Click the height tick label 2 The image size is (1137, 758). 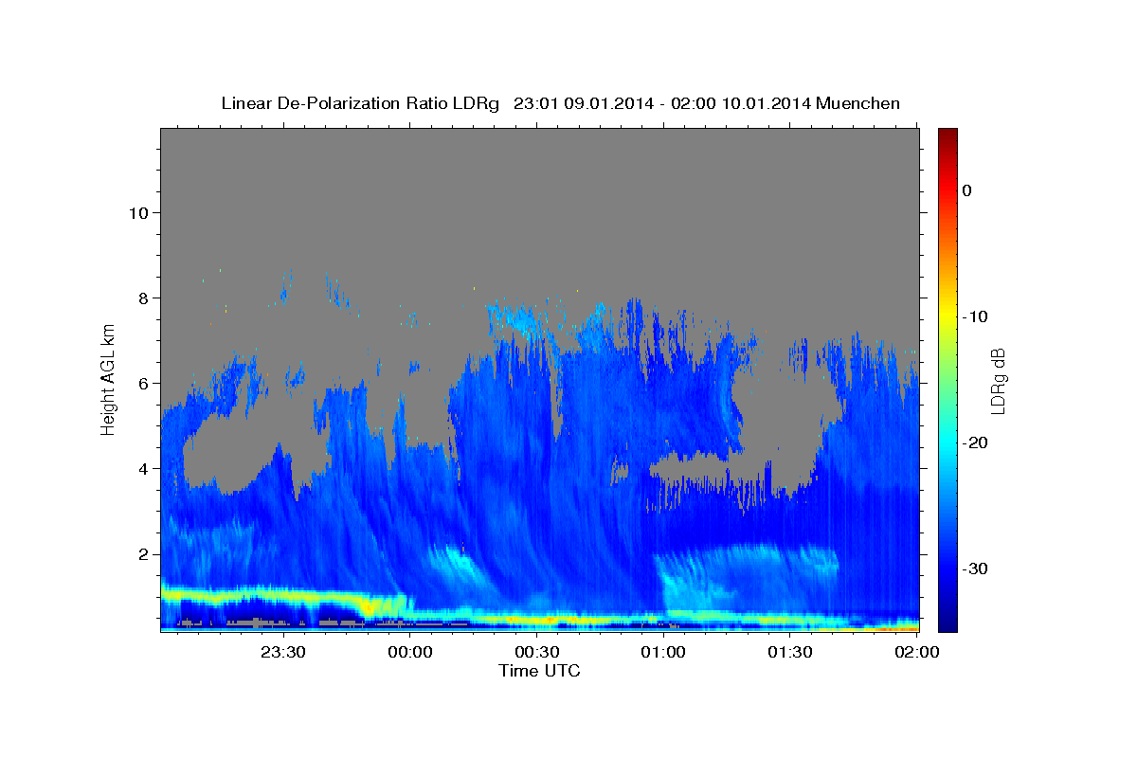[x=141, y=553]
